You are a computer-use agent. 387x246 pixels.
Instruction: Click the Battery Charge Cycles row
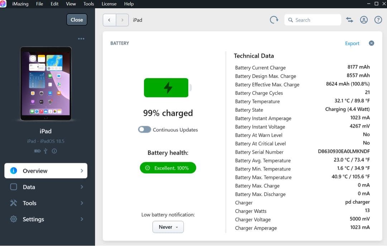tap(302, 93)
